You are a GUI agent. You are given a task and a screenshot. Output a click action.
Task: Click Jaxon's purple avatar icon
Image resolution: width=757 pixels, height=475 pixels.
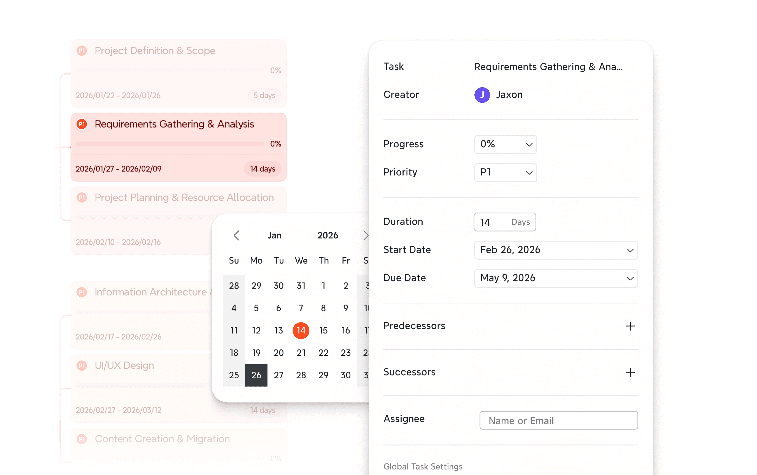(482, 95)
